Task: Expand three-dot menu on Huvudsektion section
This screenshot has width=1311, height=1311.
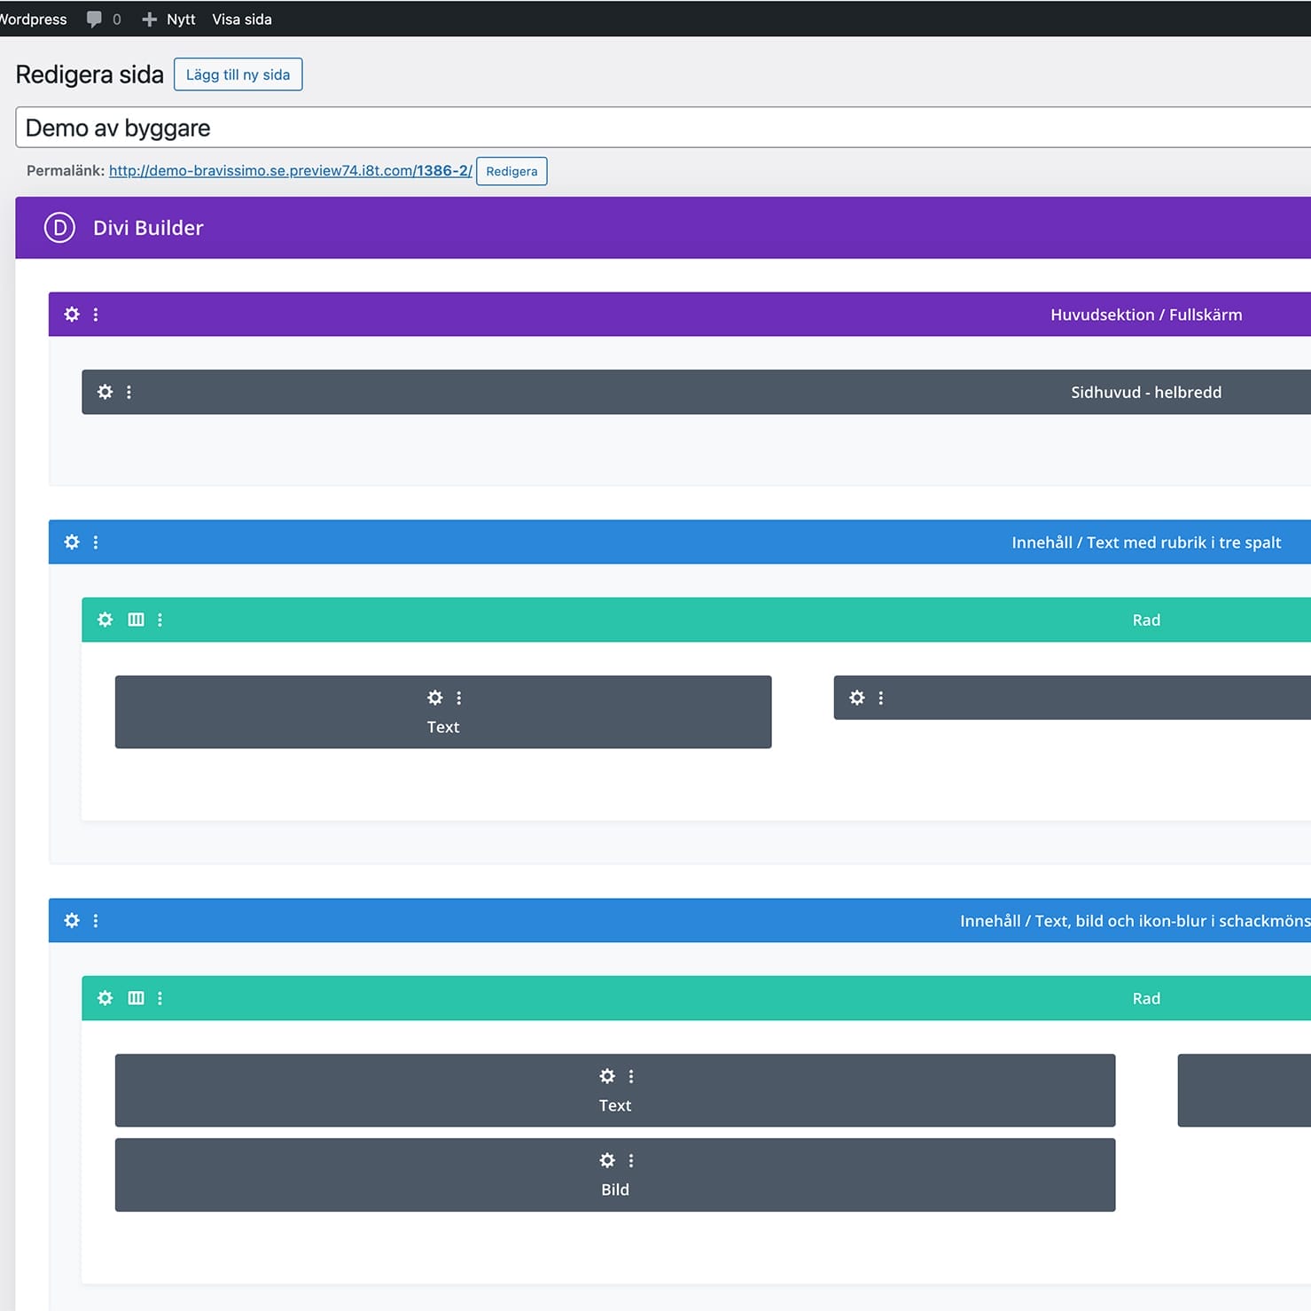Action: click(96, 315)
